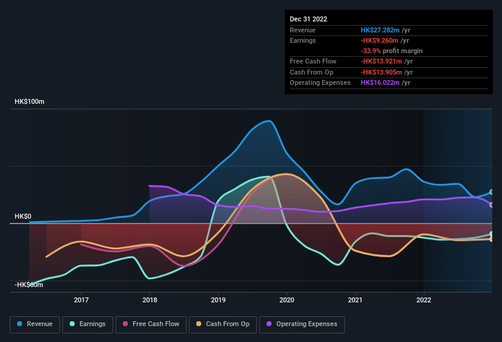This screenshot has width=502, height=342.
Task: Click the Operating Expenses label in tooltip
Action: click(320, 83)
